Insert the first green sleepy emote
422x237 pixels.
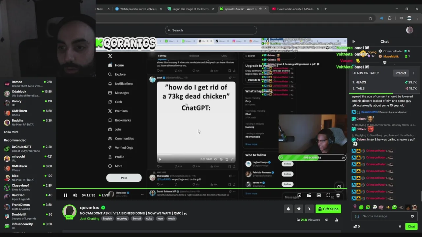[361, 207]
